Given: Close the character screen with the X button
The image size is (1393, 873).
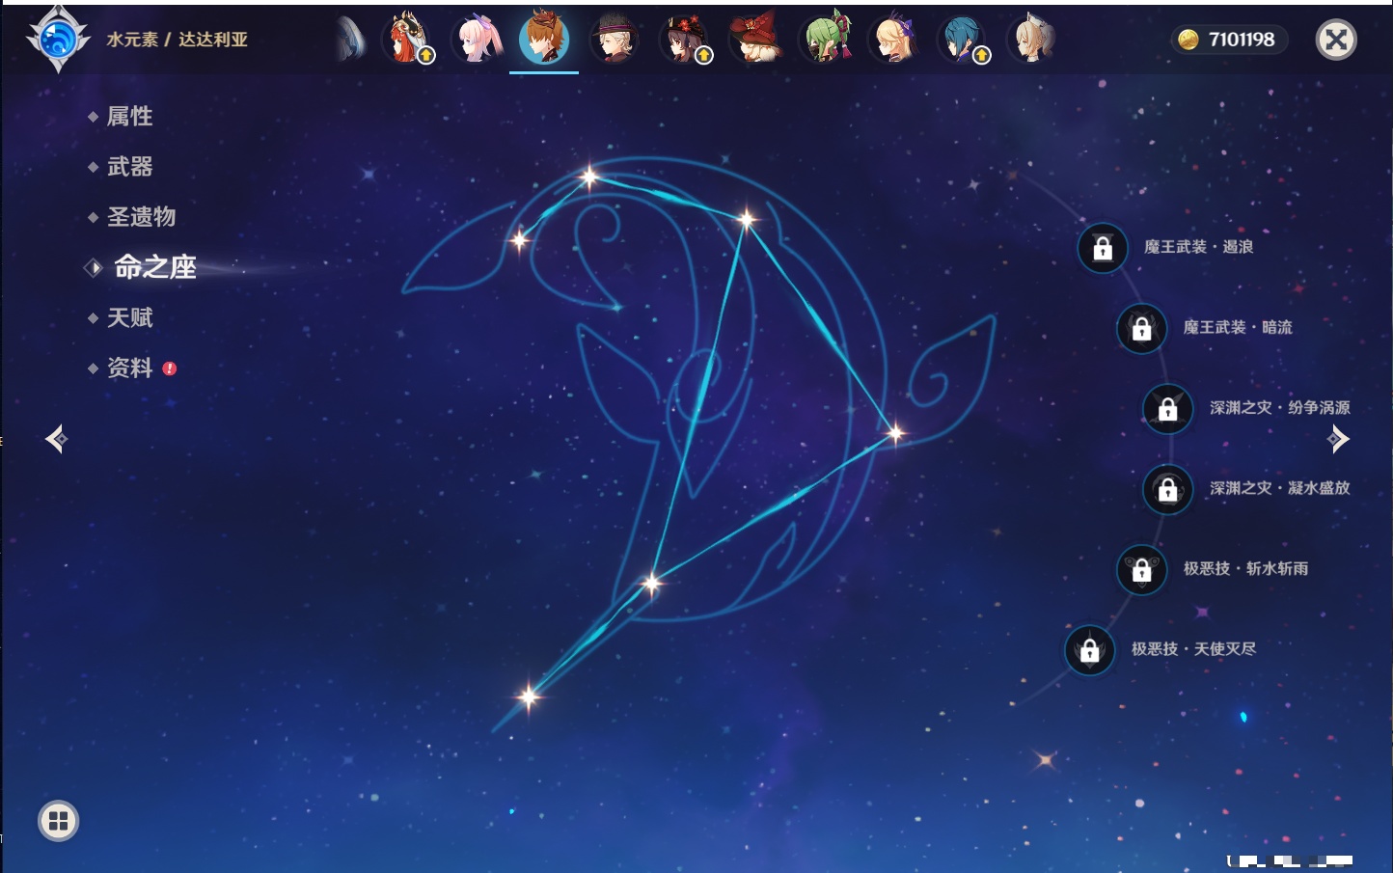Looking at the screenshot, I should [1336, 40].
